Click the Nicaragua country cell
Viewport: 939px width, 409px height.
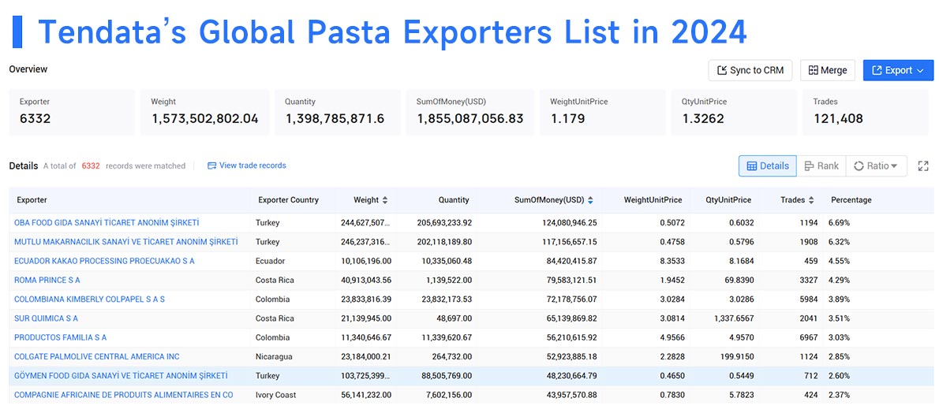point(274,356)
